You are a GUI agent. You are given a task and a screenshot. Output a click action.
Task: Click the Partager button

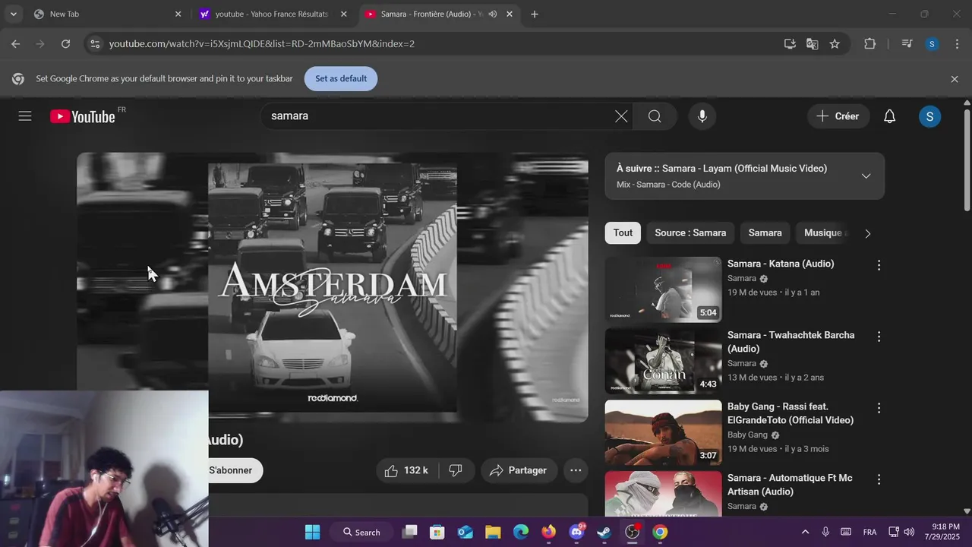point(519,470)
